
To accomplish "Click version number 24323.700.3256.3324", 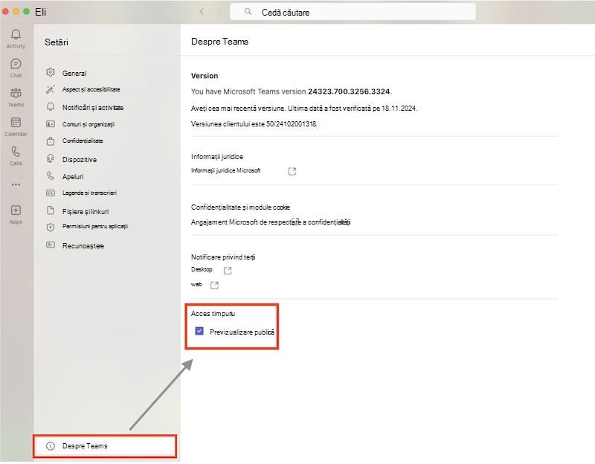I will pos(349,91).
